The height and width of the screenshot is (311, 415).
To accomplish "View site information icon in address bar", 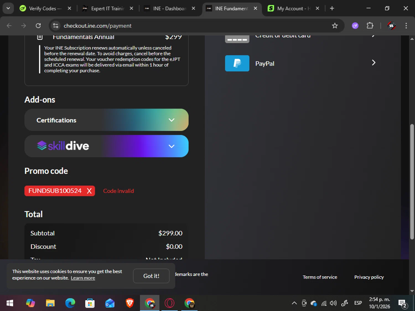I will (x=56, y=26).
